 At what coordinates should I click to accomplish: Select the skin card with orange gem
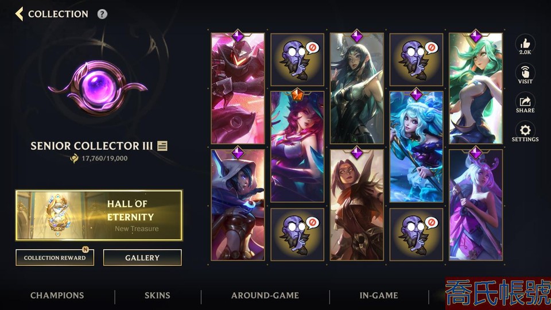pos(297,146)
